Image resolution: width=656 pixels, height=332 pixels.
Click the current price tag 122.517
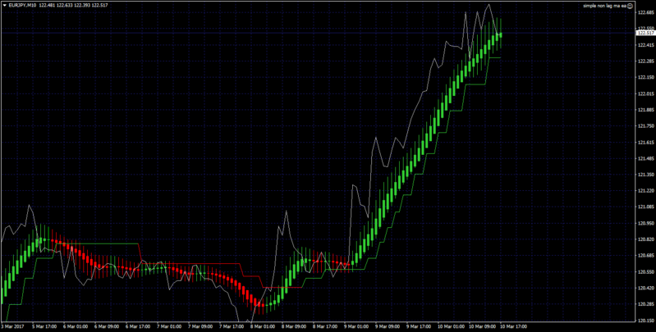[x=645, y=33]
